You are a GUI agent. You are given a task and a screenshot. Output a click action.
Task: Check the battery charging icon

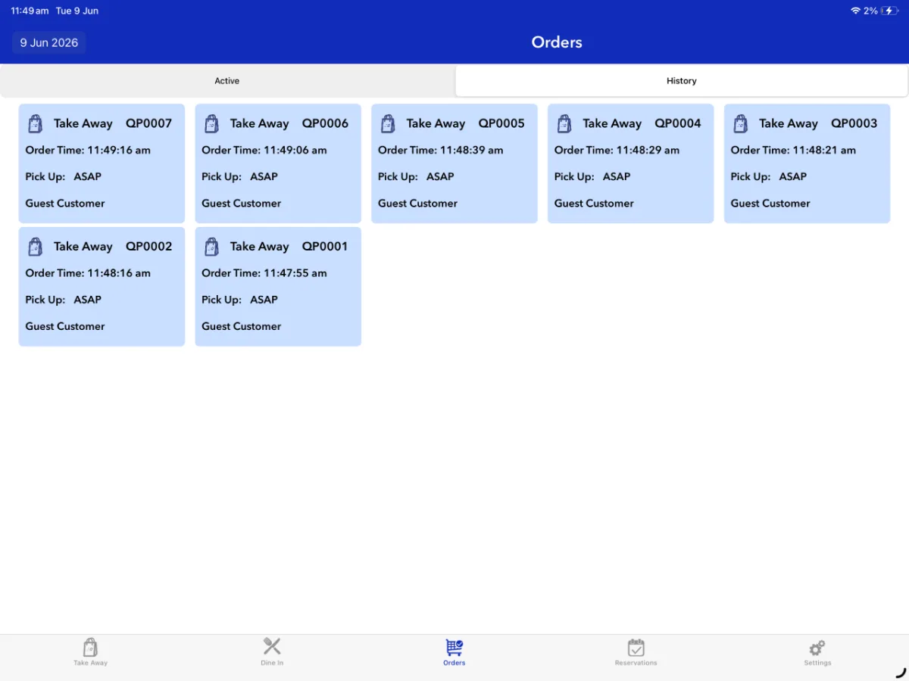point(889,11)
